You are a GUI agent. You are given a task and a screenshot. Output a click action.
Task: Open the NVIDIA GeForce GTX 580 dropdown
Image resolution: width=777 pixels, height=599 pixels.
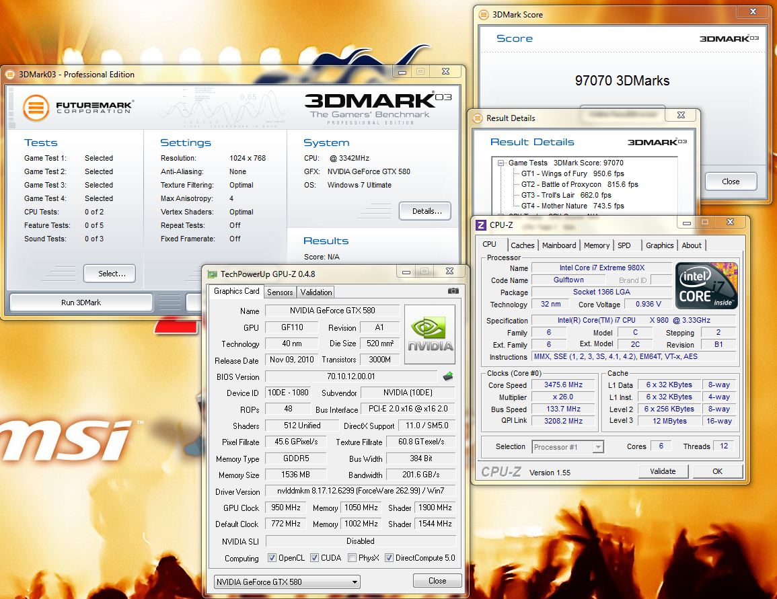(287, 582)
